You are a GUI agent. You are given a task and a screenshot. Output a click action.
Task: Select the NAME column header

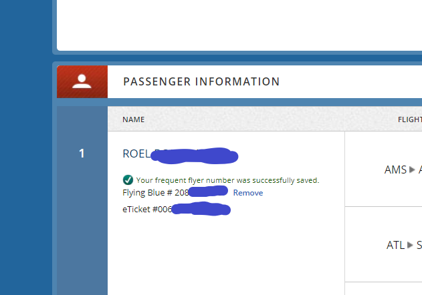point(134,119)
